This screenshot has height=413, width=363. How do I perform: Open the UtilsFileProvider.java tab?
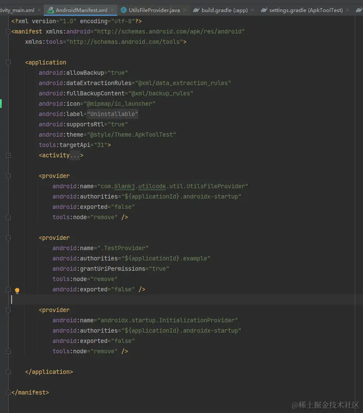tap(154, 10)
